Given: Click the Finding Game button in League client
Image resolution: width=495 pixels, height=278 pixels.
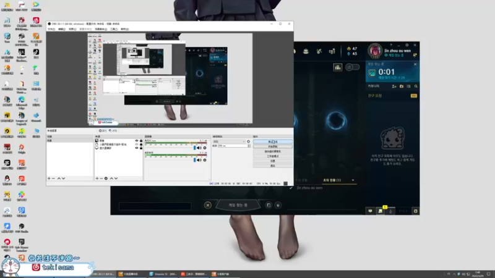Looking at the screenshot, I should click(x=238, y=205).
